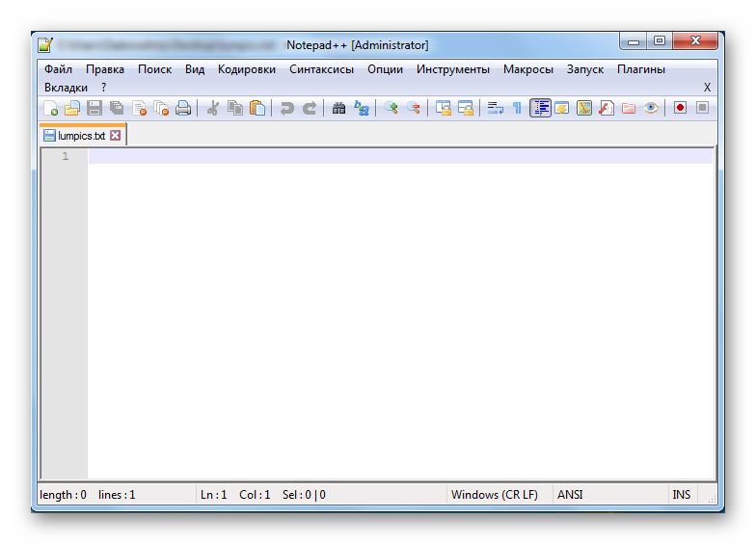Toggle show all characters pilcrow icon
This screenshot has height=544, width=756.
pyautogui.click(x=517, y=108)
